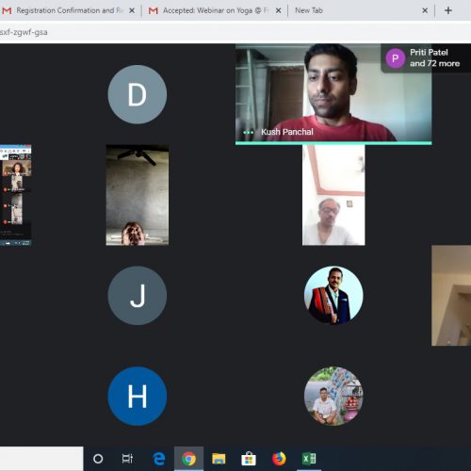
Task: Select the shared screen presentation thumbnail
Action: point(15,195)
